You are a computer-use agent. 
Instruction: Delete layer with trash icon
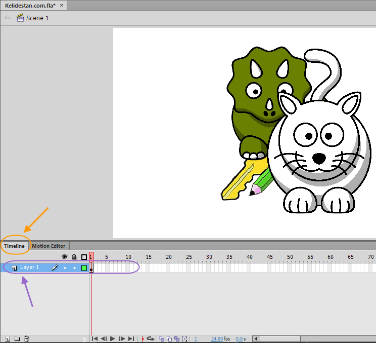(x=26, y=338)
